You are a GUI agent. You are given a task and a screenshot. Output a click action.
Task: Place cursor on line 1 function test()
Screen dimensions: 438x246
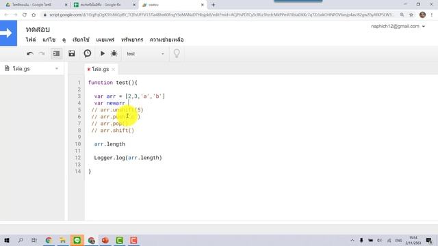coord(113,83)
